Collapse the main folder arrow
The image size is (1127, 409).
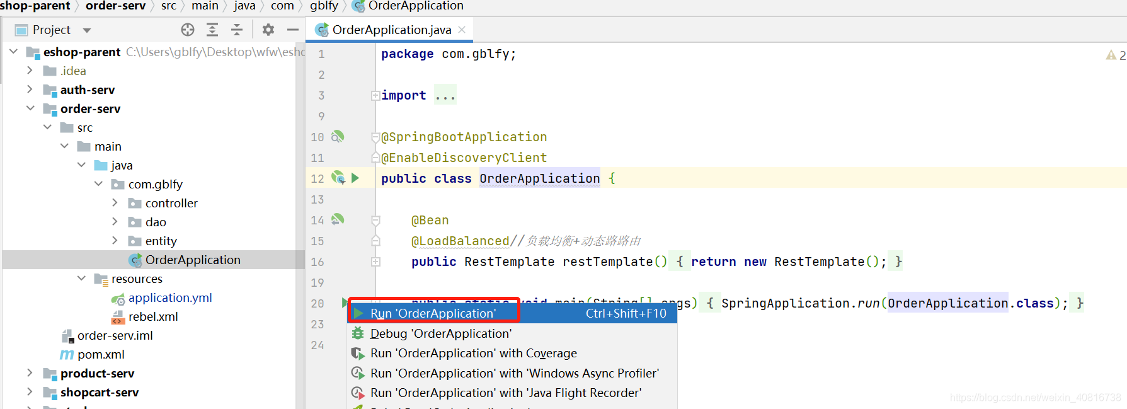pos(64,146)
